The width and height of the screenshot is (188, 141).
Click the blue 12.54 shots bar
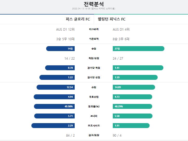[x=56, y=87]
